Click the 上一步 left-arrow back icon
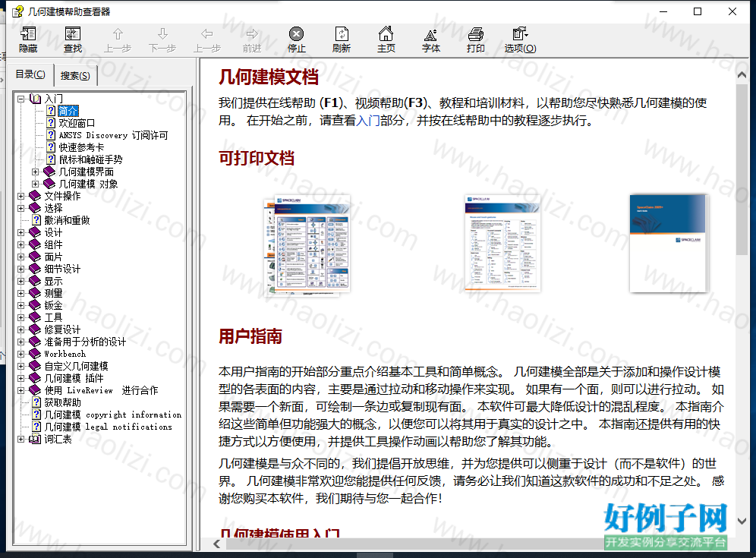The image size is (756, 558). (207, 39)
